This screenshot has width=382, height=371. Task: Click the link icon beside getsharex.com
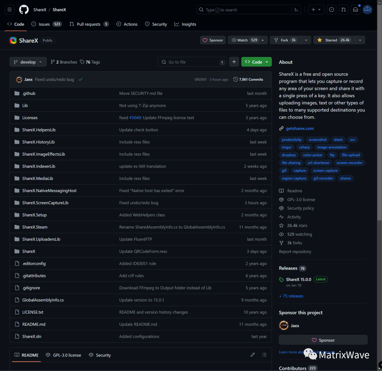tap(282, 128)
